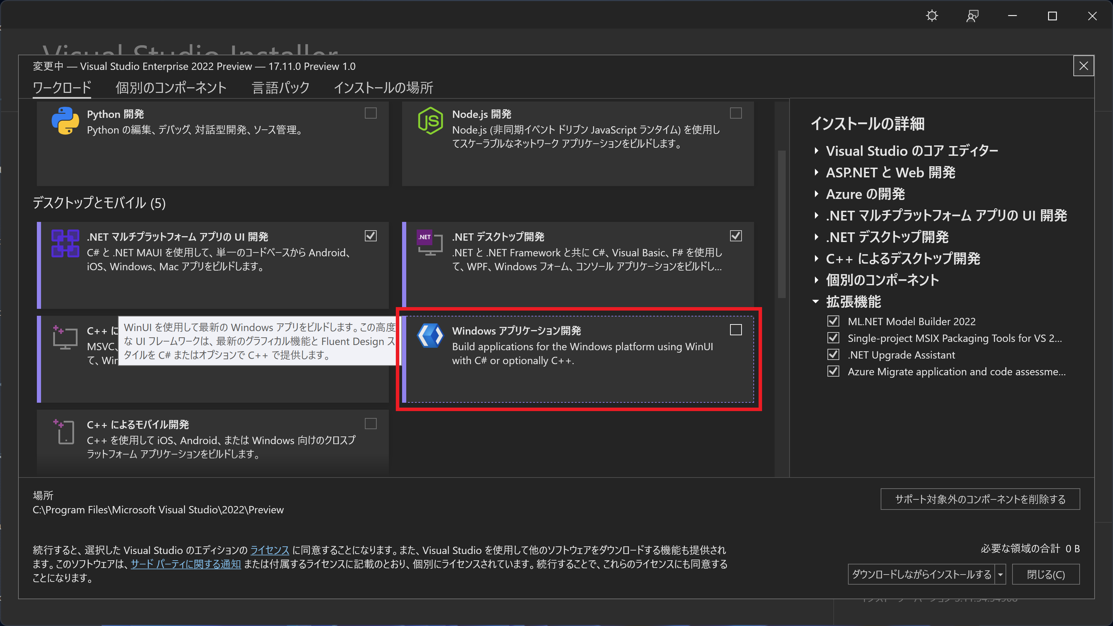
Task: Switch to the ワークロード tab
Action: coord(62,88)
